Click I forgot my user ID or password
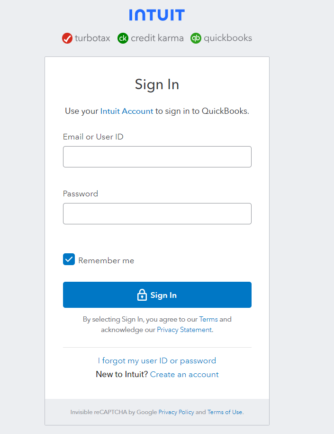 [157, 360]
